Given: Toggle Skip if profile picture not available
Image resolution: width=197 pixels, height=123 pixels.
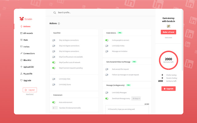Looking at the screenshot, I should pos(54,57).
